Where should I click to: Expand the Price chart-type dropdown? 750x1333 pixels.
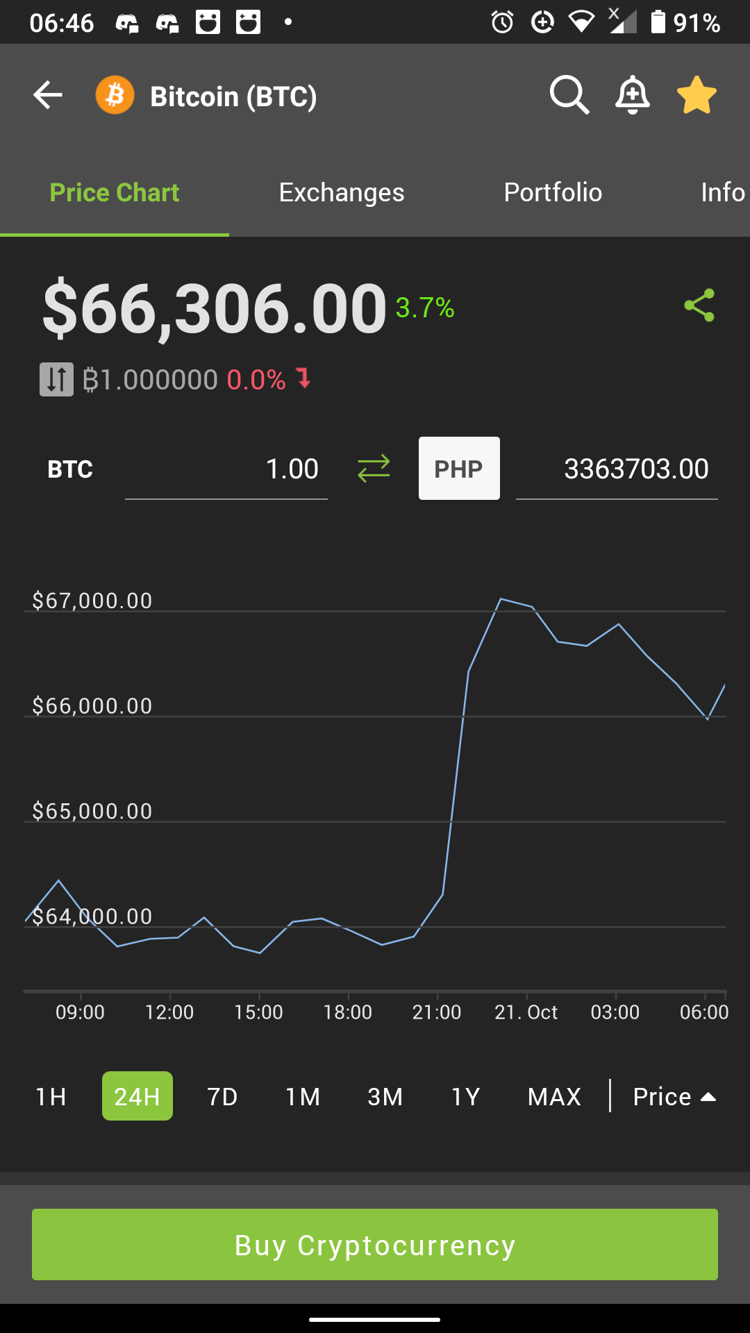click(674, 1097)
